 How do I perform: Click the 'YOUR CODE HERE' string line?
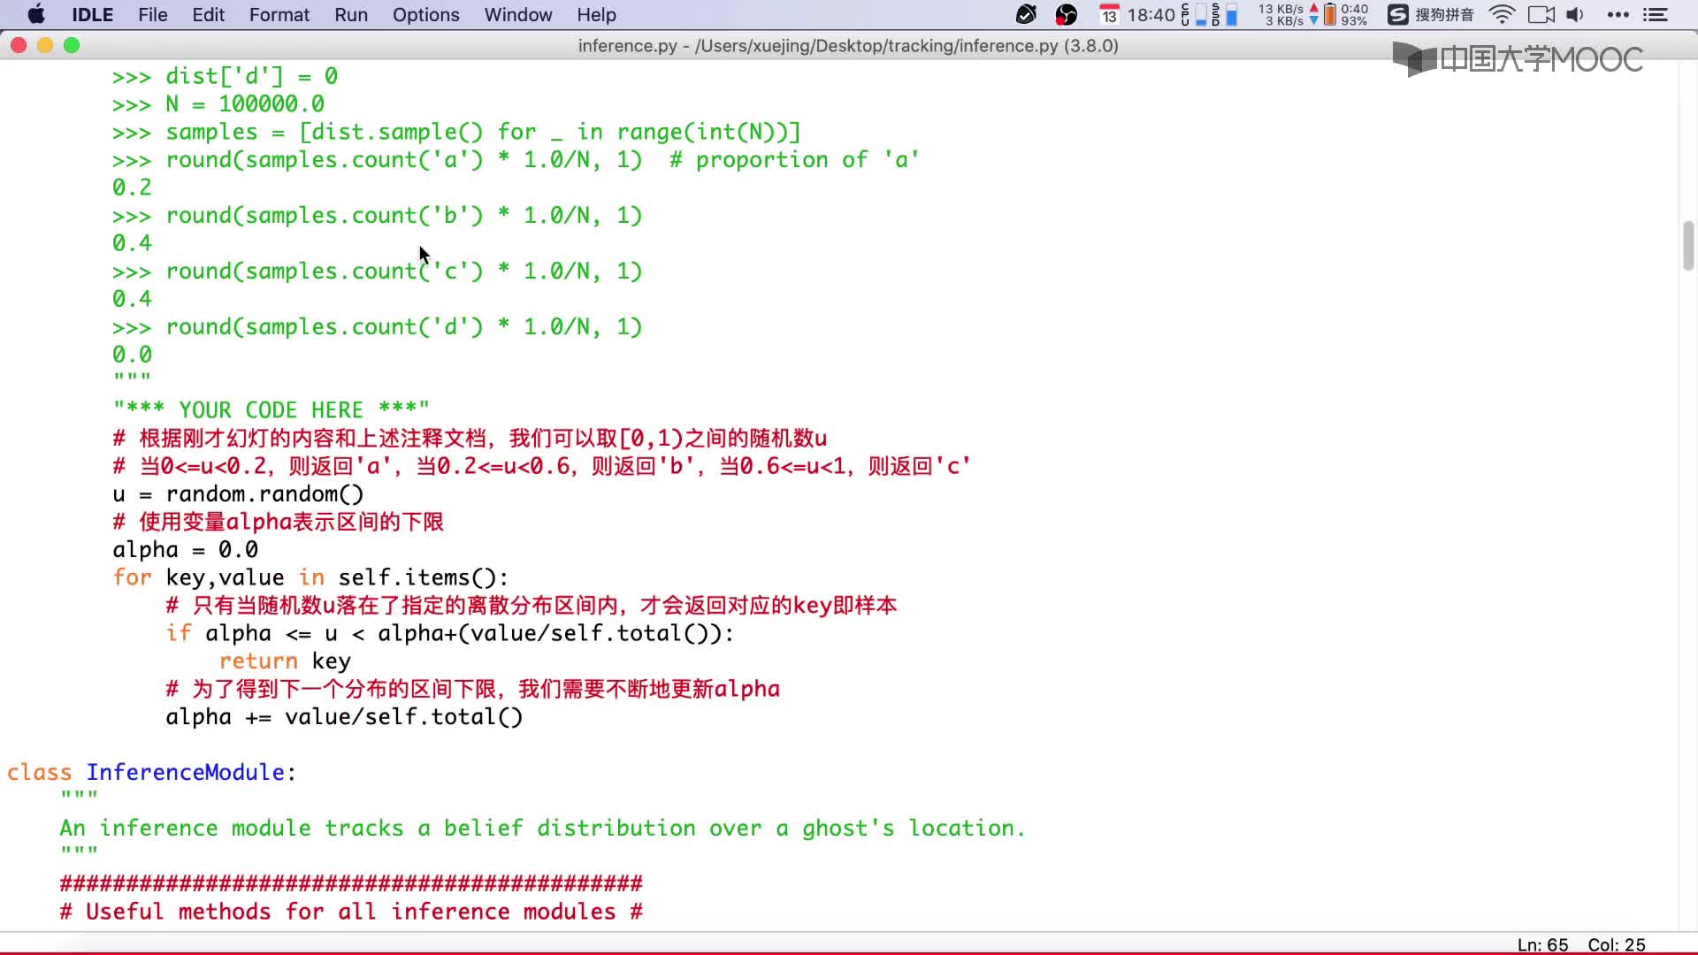271,410
